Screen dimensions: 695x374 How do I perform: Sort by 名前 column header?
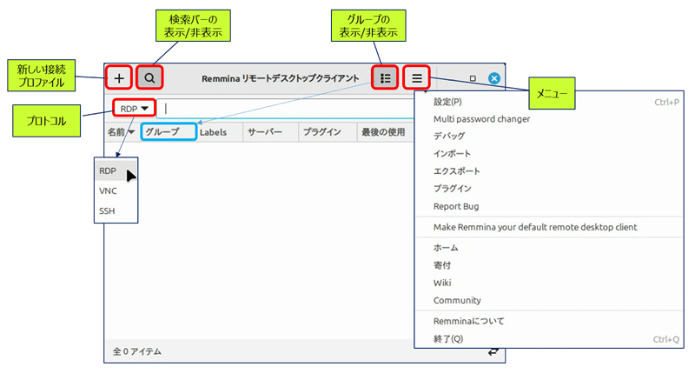(x=121, y=131)
